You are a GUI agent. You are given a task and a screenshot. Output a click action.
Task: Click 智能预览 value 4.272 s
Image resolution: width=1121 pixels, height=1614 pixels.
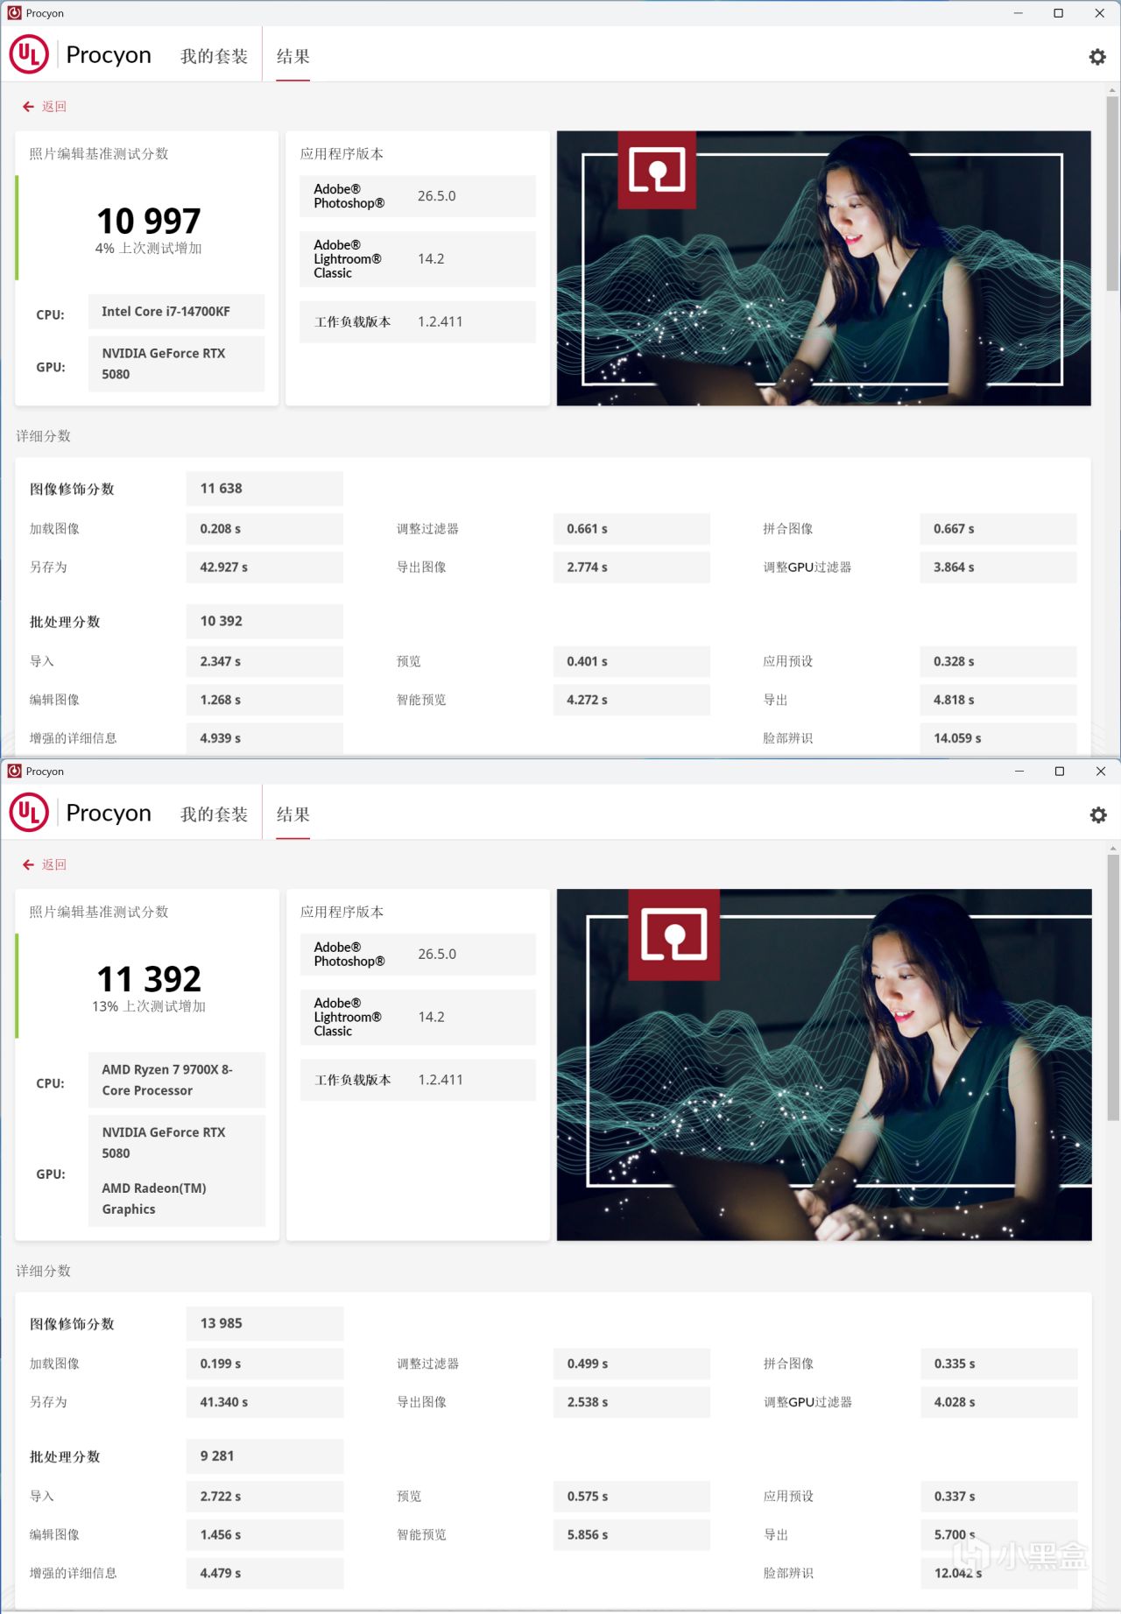(631, 700)
